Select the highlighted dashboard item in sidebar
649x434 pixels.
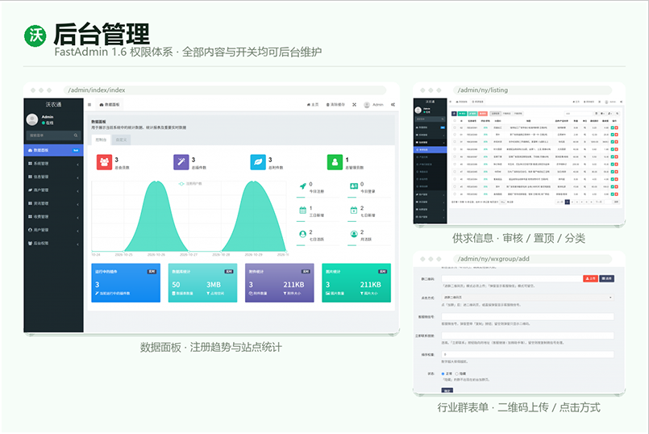point(53,150)
